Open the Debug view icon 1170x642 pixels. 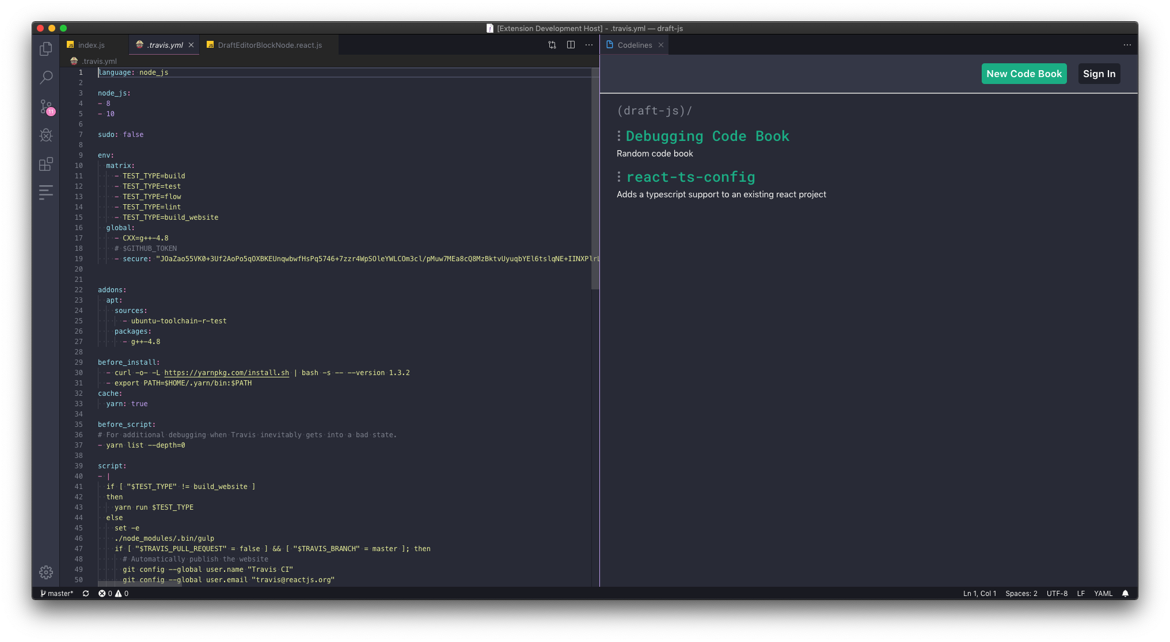pyautogui.click(x=46, y=135)
